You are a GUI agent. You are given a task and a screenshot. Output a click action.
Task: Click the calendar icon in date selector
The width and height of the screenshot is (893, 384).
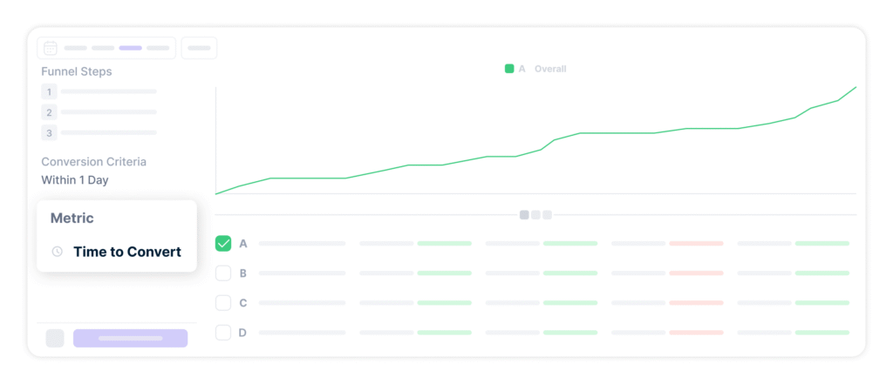pos(51,48)
